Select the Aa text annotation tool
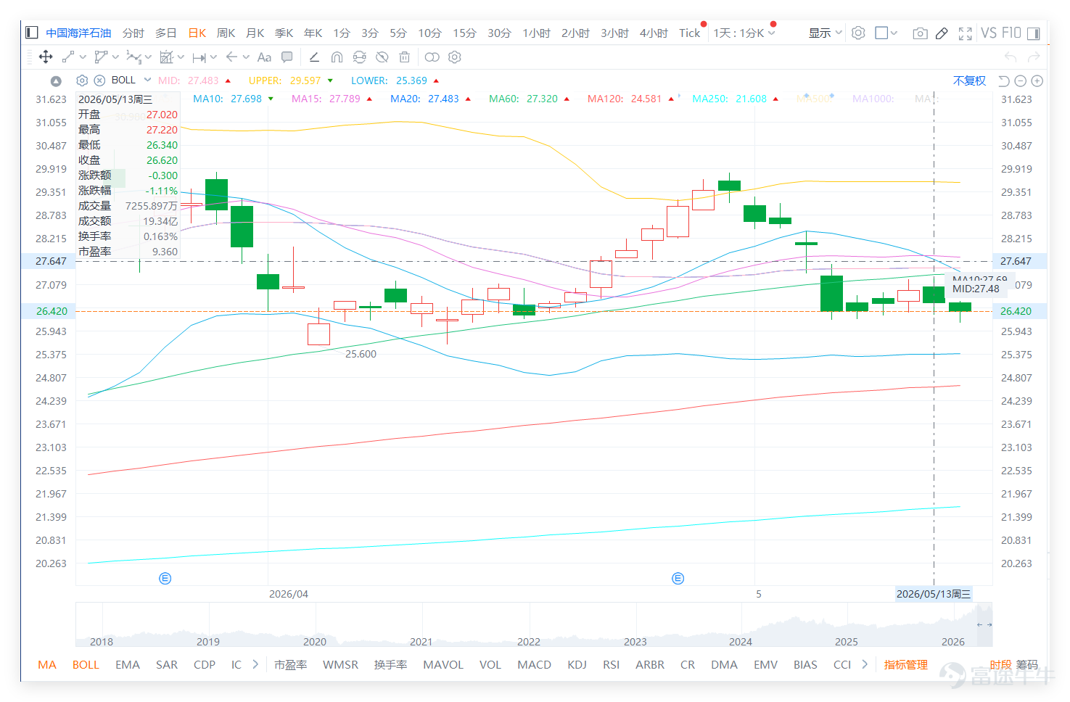The image size is (1070, 702). point(264,57)
